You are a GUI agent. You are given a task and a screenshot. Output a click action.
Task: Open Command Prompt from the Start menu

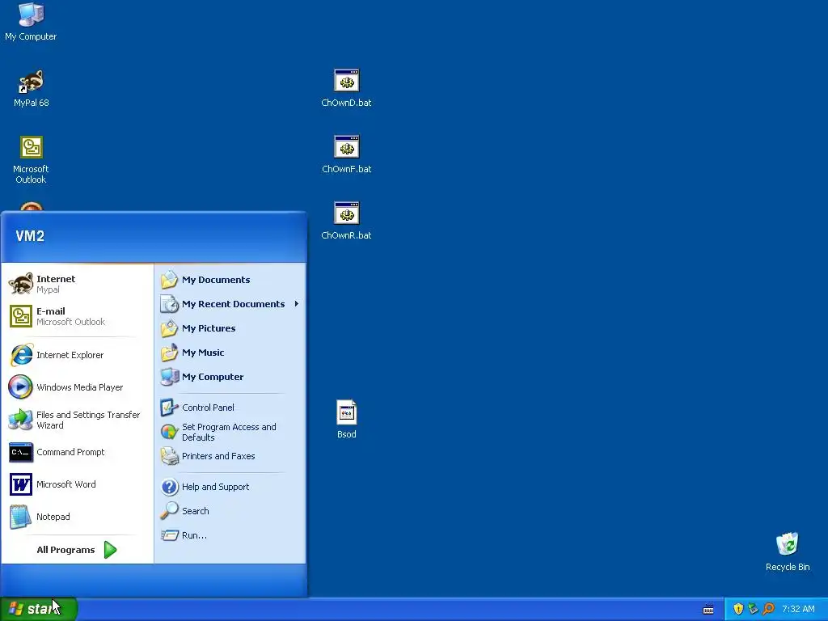77,452
